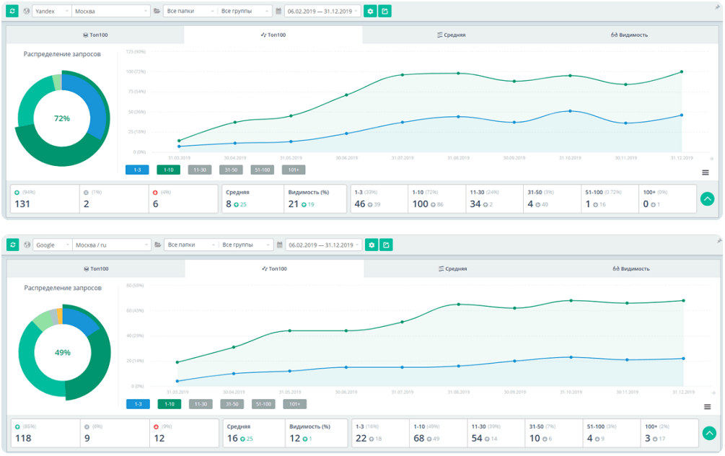
Task: Click Yandex 1-10 stat cell showing 100
Action: (x=437, y=199)
